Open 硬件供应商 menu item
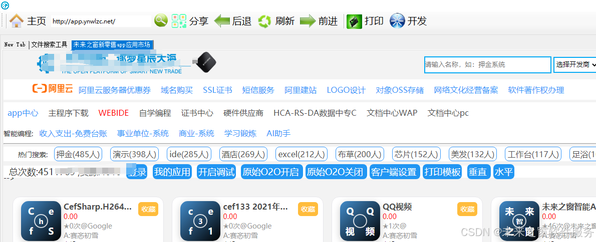Viewport: 596px width, 242px height. pos(243,113)
